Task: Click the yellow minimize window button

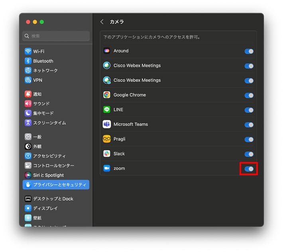Action: coord(35,22)
